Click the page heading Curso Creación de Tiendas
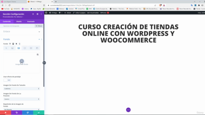This screenshot has width=205, height=115. tap(128, 33)
